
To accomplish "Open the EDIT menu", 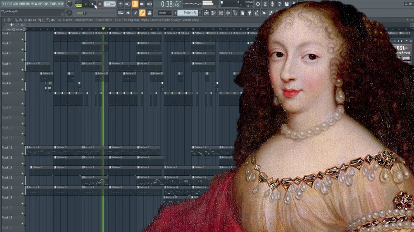I will [9, 4].
